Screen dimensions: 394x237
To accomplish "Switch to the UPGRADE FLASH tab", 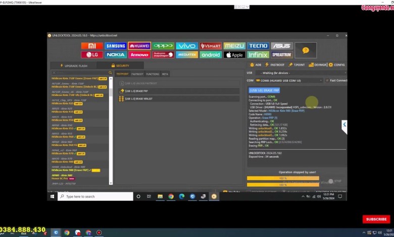I will click(x=74, y=66).
